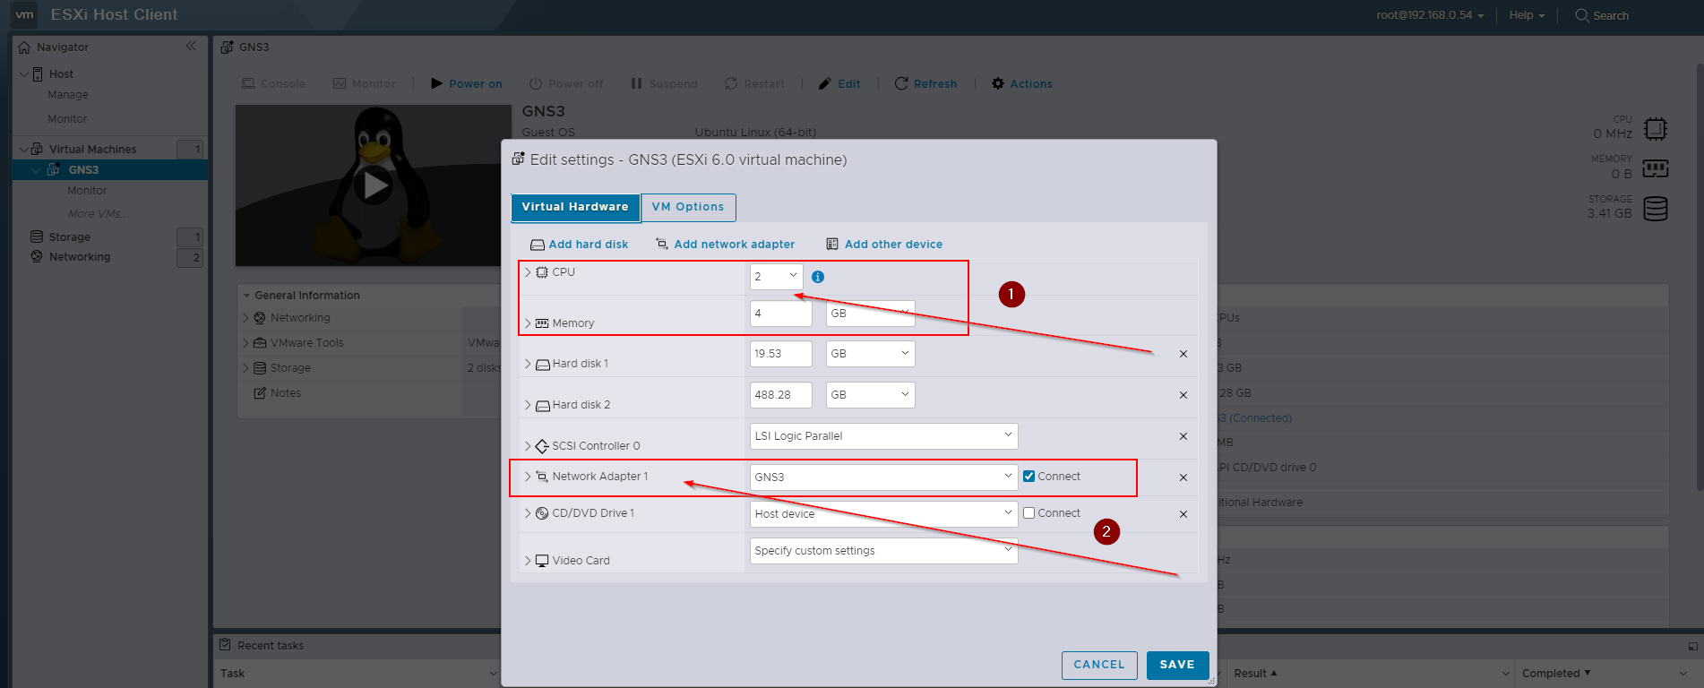
Task: Remove Hard disk 1 with X icon
Action: click(1183, 354)
